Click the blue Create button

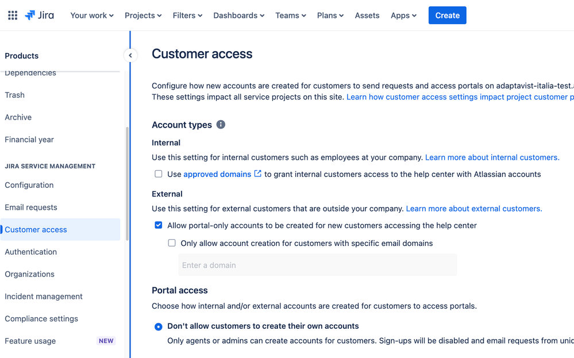coord(448,16)
